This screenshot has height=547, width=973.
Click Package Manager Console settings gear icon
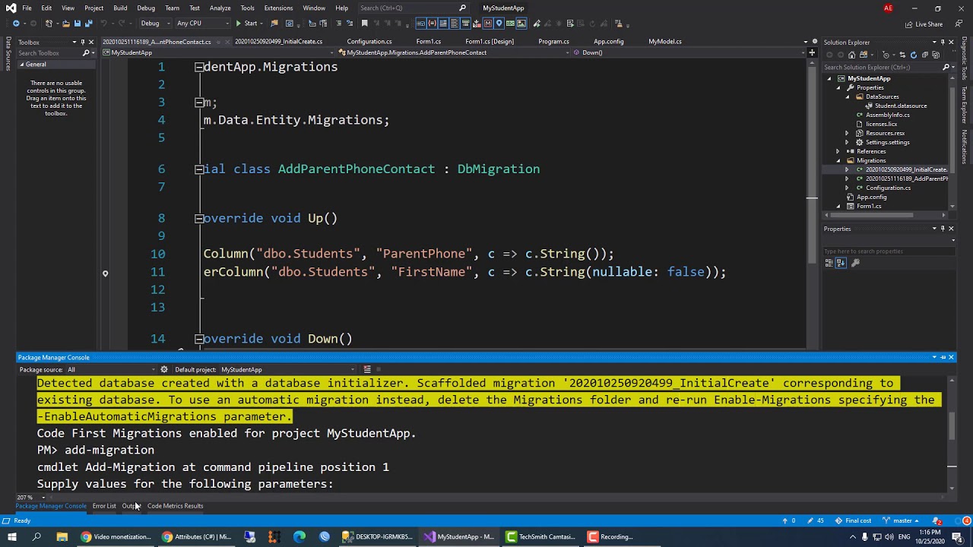(x=163, y=369)
